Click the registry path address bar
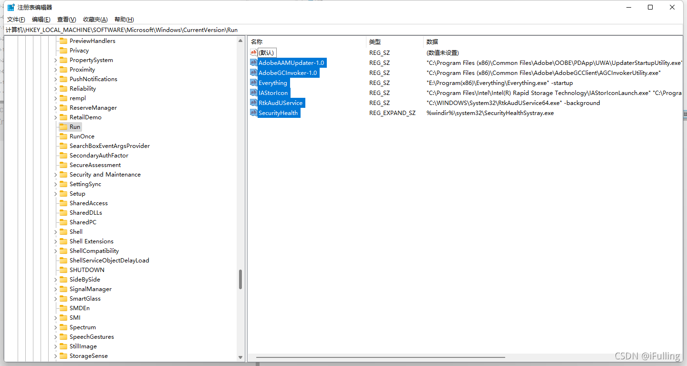 coord(343,30)
